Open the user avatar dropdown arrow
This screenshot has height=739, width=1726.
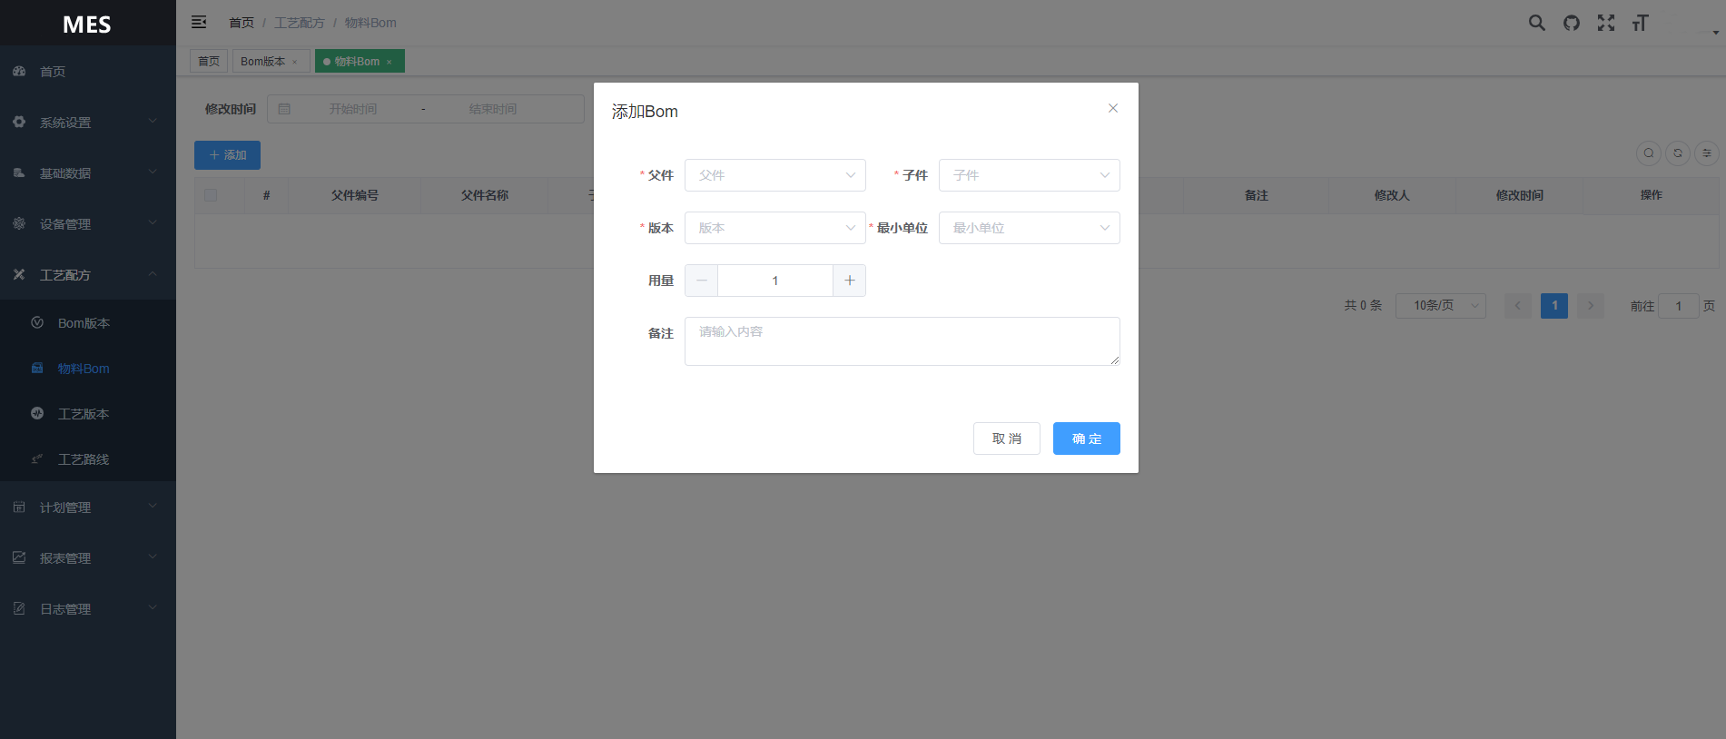[x=1715, y=32]
